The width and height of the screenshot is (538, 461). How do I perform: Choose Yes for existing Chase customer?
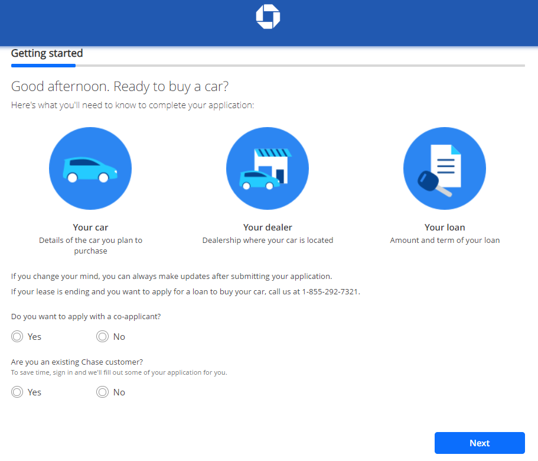pos(17,392)
